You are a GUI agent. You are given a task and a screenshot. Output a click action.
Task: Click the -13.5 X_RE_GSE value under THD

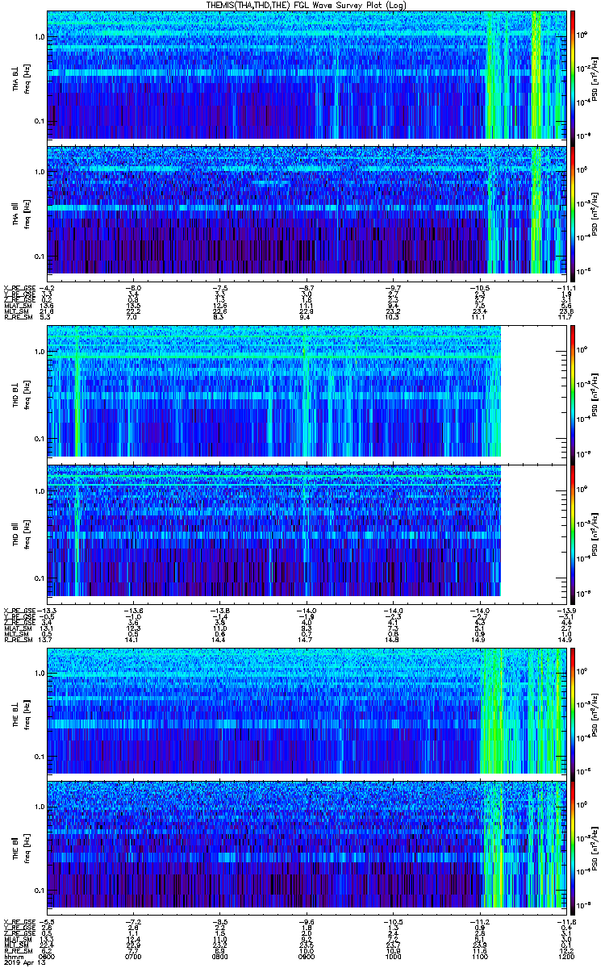coord(48,609)
